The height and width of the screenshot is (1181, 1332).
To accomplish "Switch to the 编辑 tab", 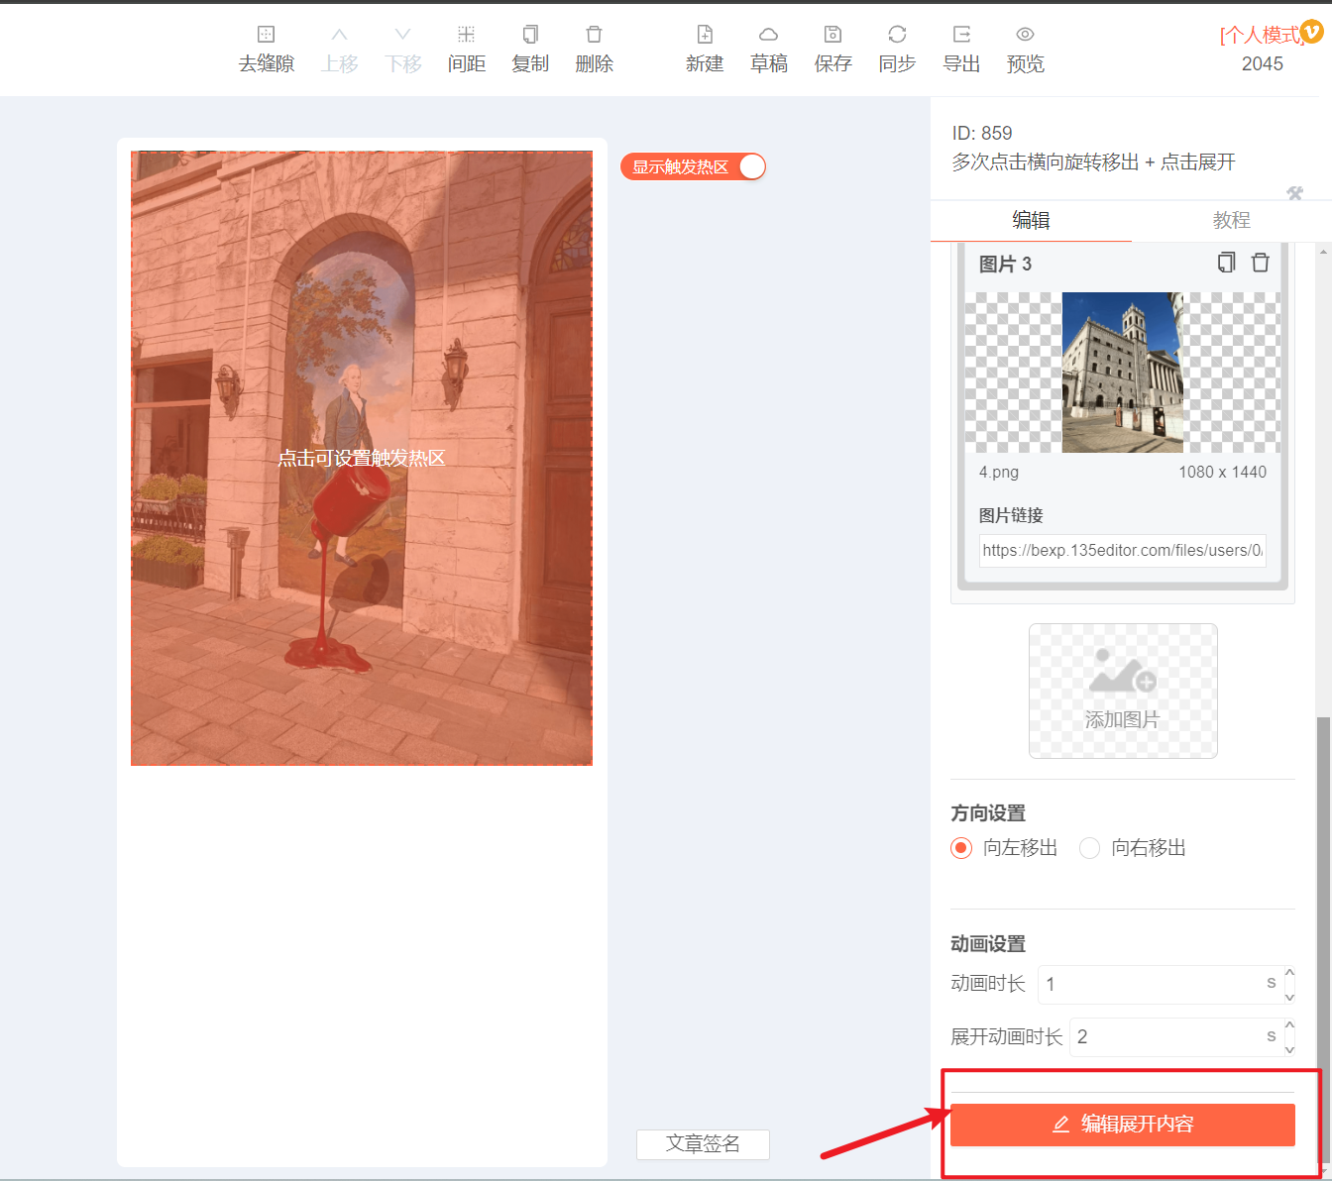I will coord(1031,220).
